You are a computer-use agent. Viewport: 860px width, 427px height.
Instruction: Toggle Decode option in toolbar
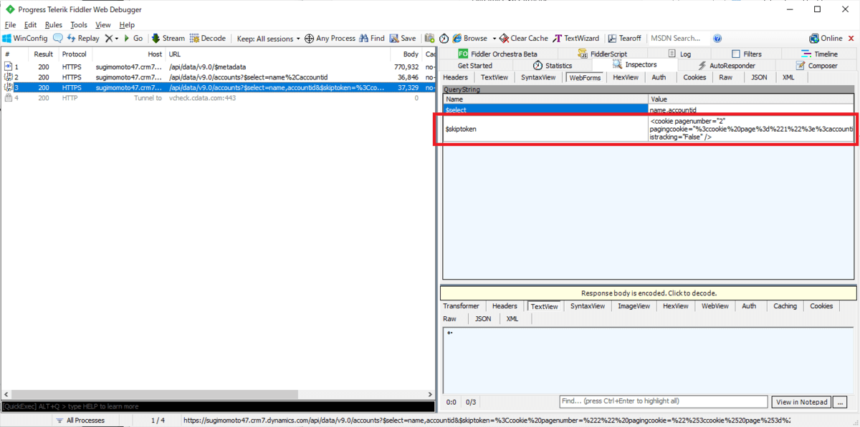(208, 39)
